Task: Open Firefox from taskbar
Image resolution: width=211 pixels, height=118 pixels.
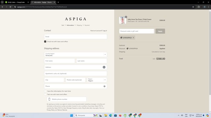Action: [120, 115]
